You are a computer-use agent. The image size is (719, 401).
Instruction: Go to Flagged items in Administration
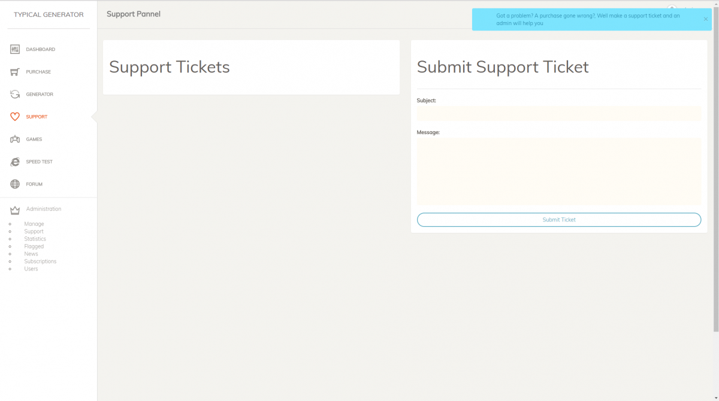click(x=34, y=247)
